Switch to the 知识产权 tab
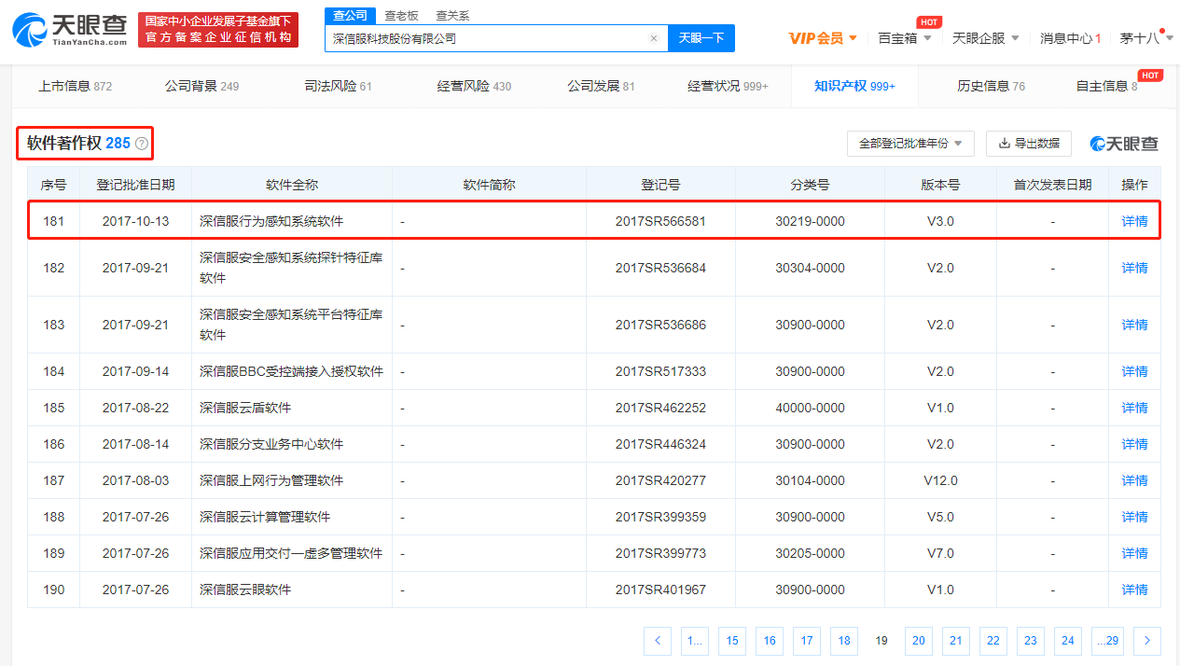 (x=854, y=86)
